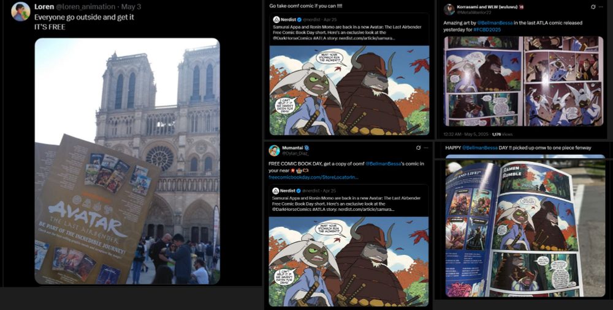
Task: Open the May 3 timestamp on Loren's tweet
Action: pos(131,7)
